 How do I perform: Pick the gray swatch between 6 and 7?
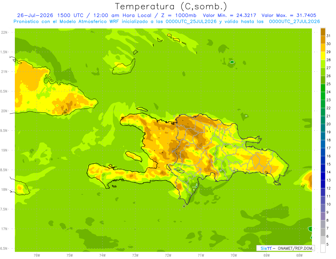coord(323,232)
